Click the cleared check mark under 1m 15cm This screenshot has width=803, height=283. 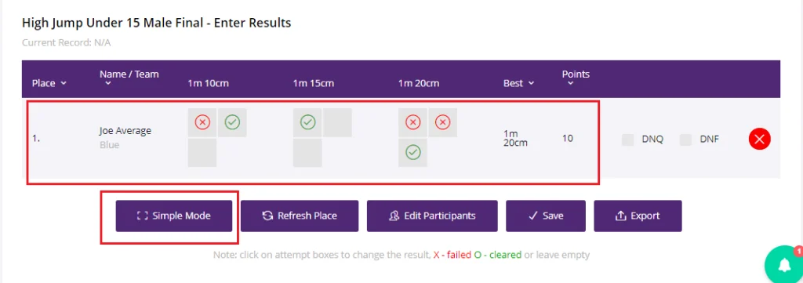coord(307,122)
